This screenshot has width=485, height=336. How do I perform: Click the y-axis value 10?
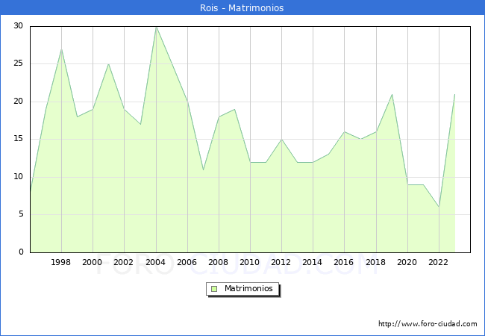point(18,177)
